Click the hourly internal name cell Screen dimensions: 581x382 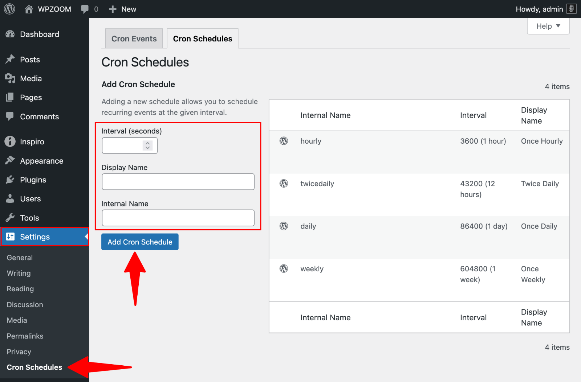click(311, 141)
